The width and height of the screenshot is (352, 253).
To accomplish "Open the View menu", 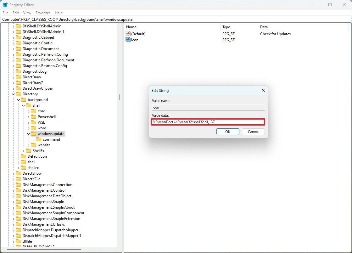I will point(27,13).
